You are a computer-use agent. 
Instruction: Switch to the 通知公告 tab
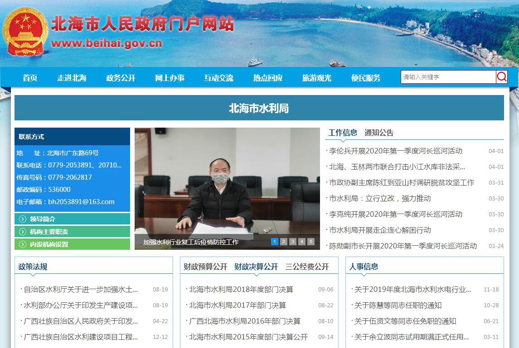pyautogui.click(x=379, y=133)
